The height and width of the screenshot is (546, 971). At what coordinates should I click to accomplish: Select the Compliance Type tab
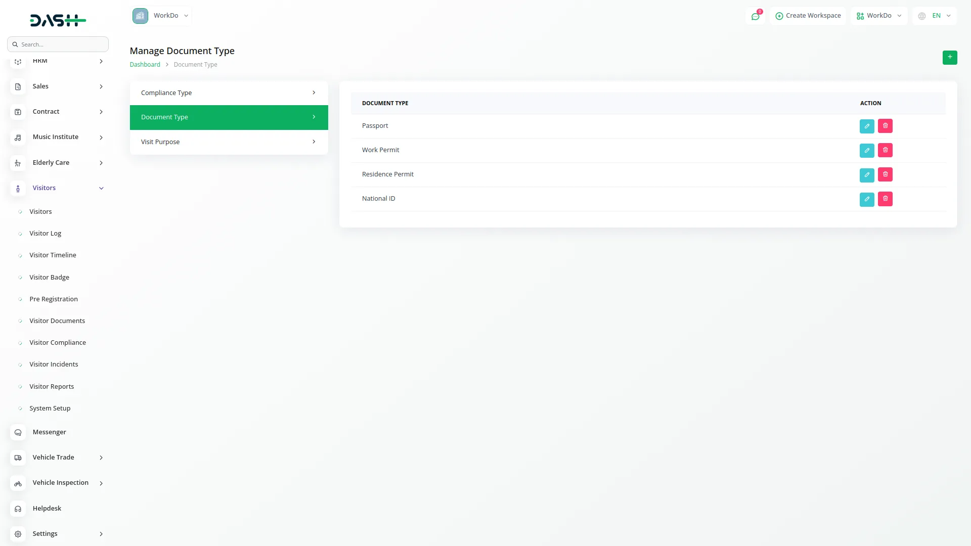[x=229, y=93]
